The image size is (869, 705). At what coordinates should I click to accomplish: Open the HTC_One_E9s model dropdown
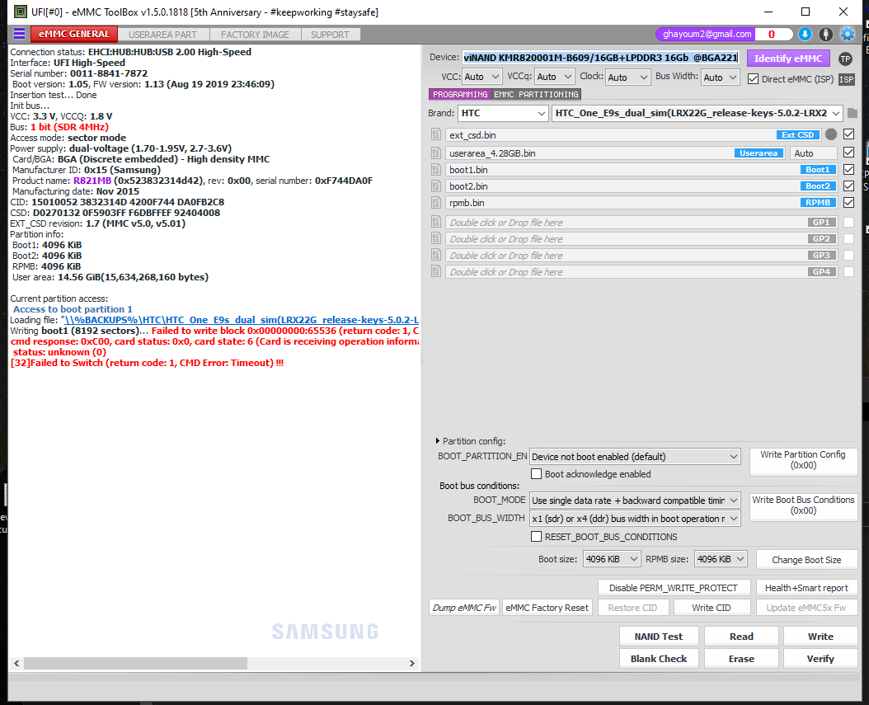click(x=698, y=113)
